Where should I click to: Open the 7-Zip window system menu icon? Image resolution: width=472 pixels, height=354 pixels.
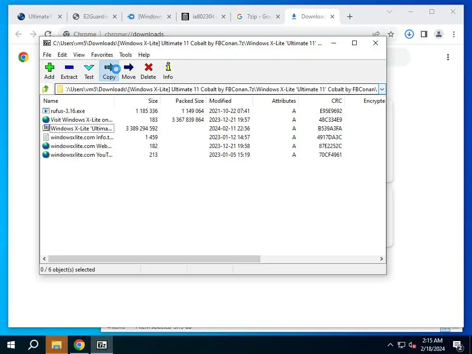pyautogui.click(x=47, y=43)
